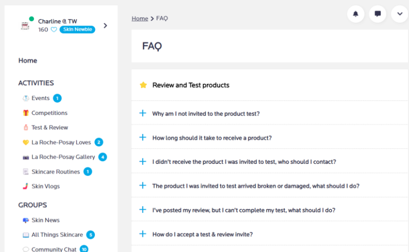This screenshot has height=252, width=409.
Task: Go to Home in the sidebar
Action: coord(28,60)
